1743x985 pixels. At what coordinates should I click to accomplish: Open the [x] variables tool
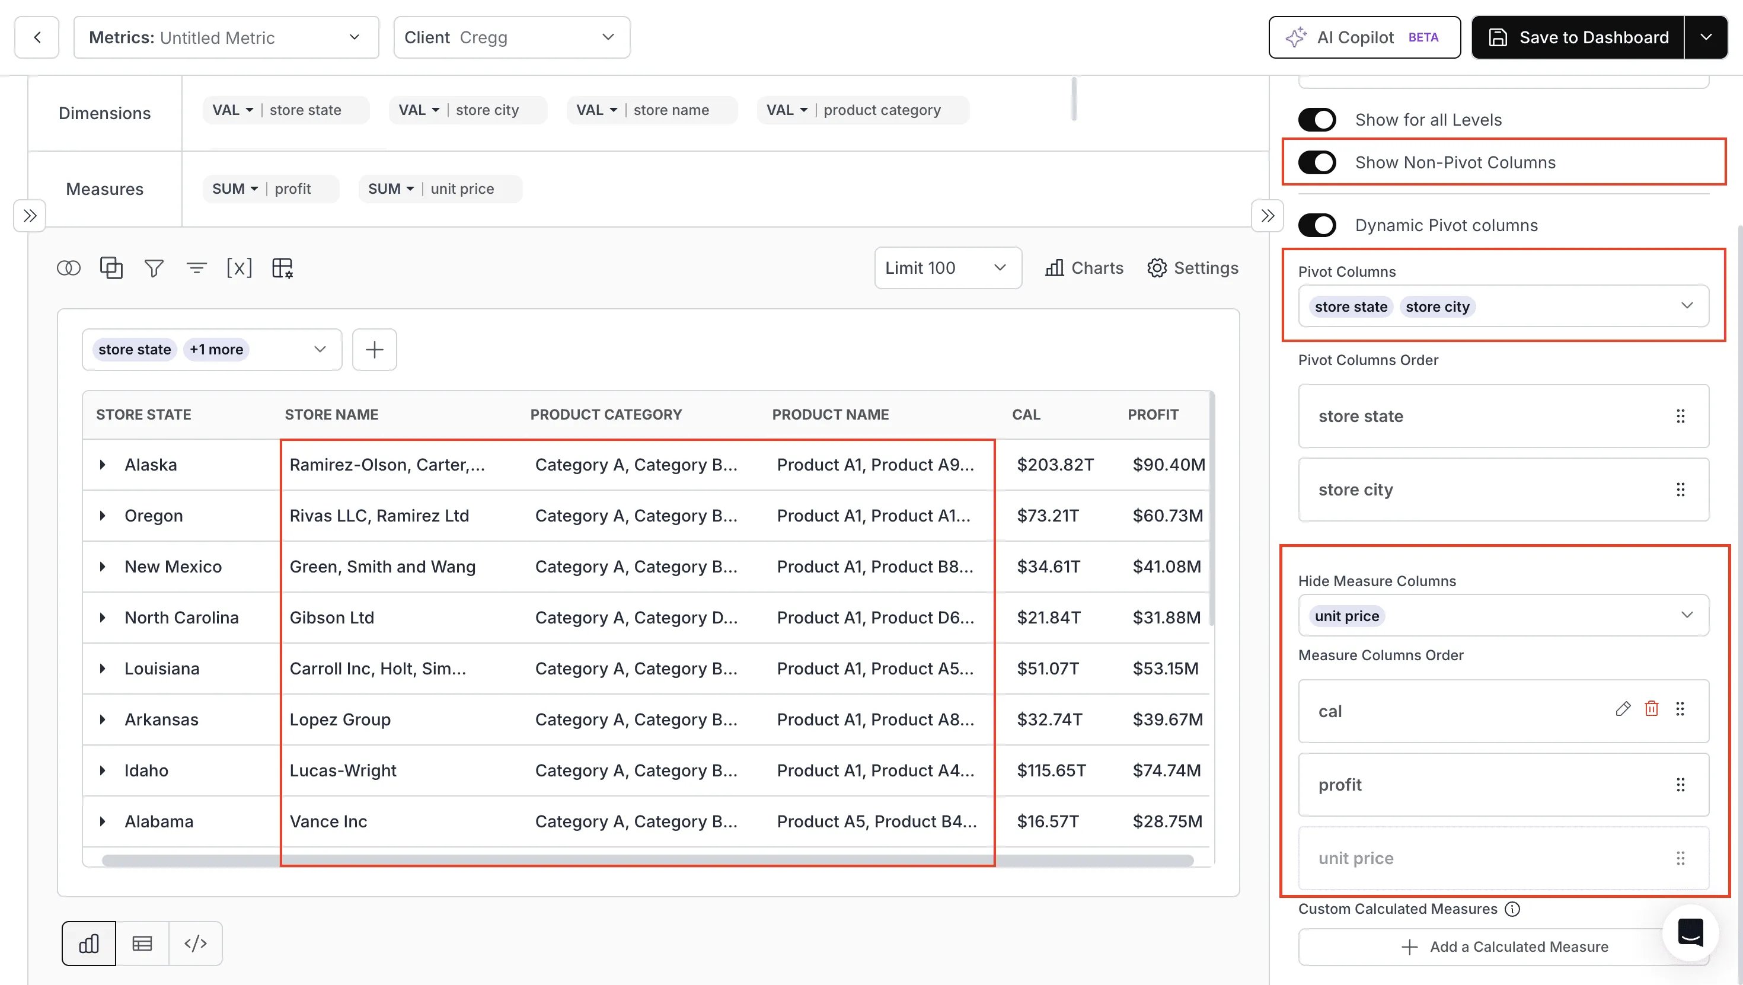[239, 268]
